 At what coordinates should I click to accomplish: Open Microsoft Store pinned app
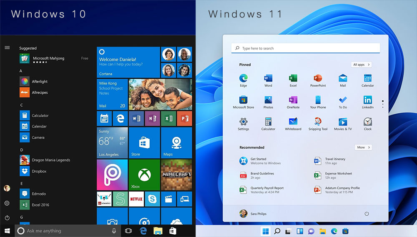tap(244, 102)
